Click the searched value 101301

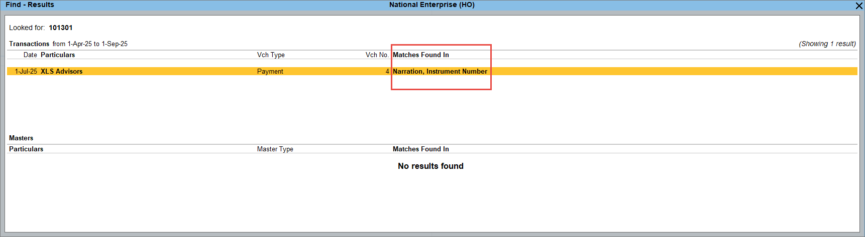(61, 28)
